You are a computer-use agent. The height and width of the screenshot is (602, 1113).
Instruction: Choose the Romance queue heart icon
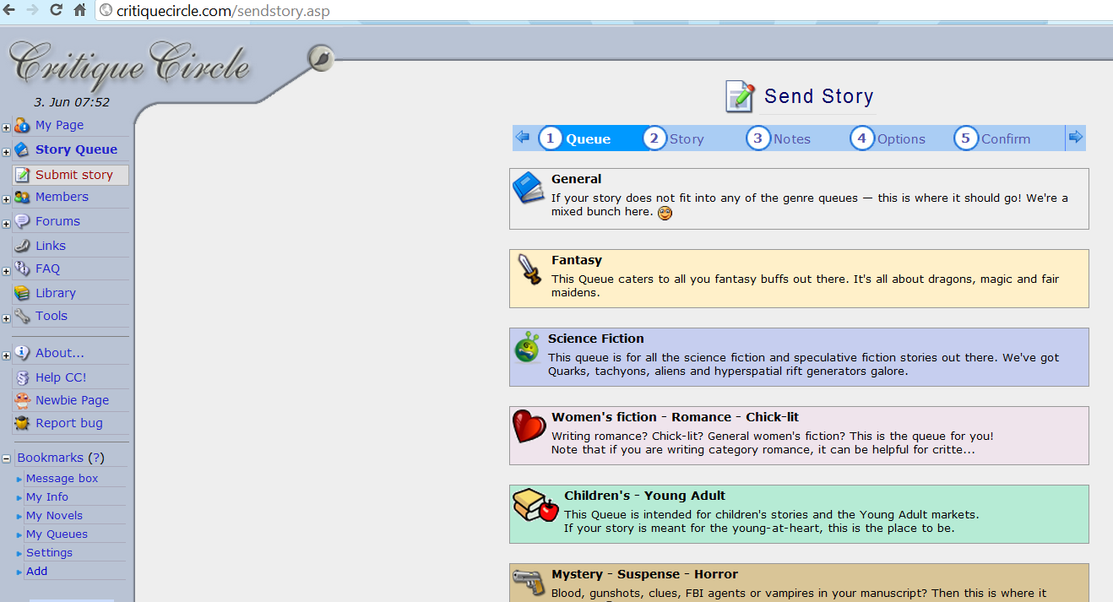click(x=529, y=426)
